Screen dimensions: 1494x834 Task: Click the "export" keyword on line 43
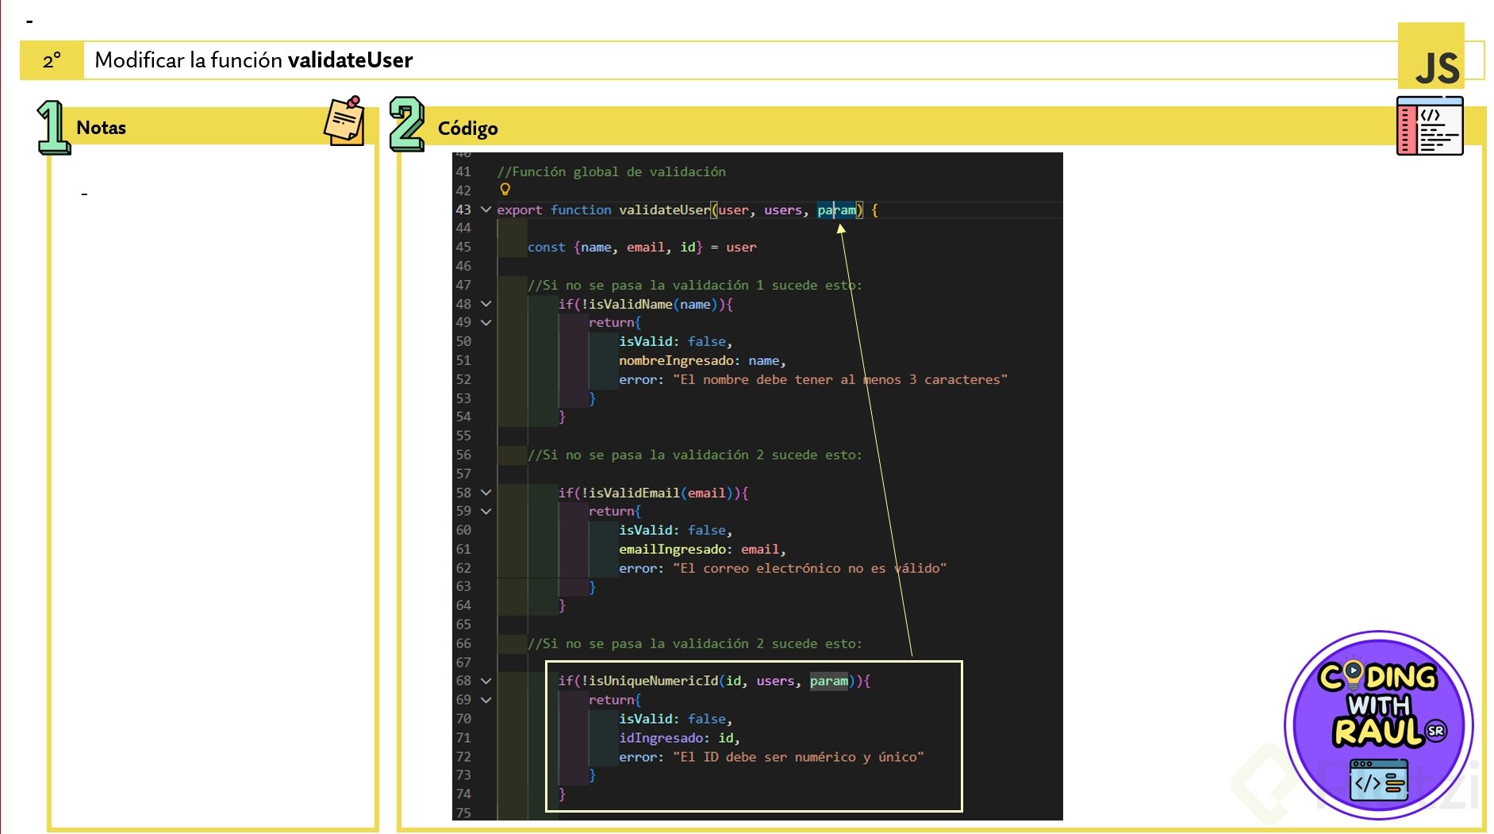tap(520, 210)
